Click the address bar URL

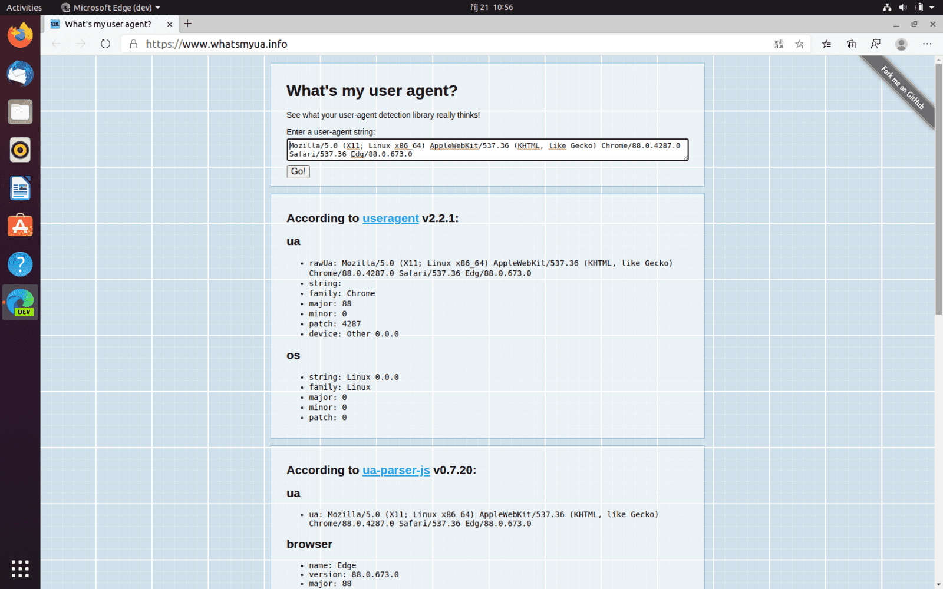(216, 44)
